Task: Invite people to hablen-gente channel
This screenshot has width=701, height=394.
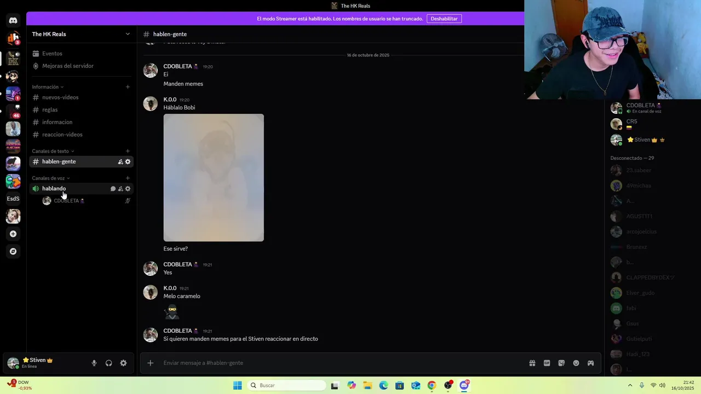Action: 120,161
